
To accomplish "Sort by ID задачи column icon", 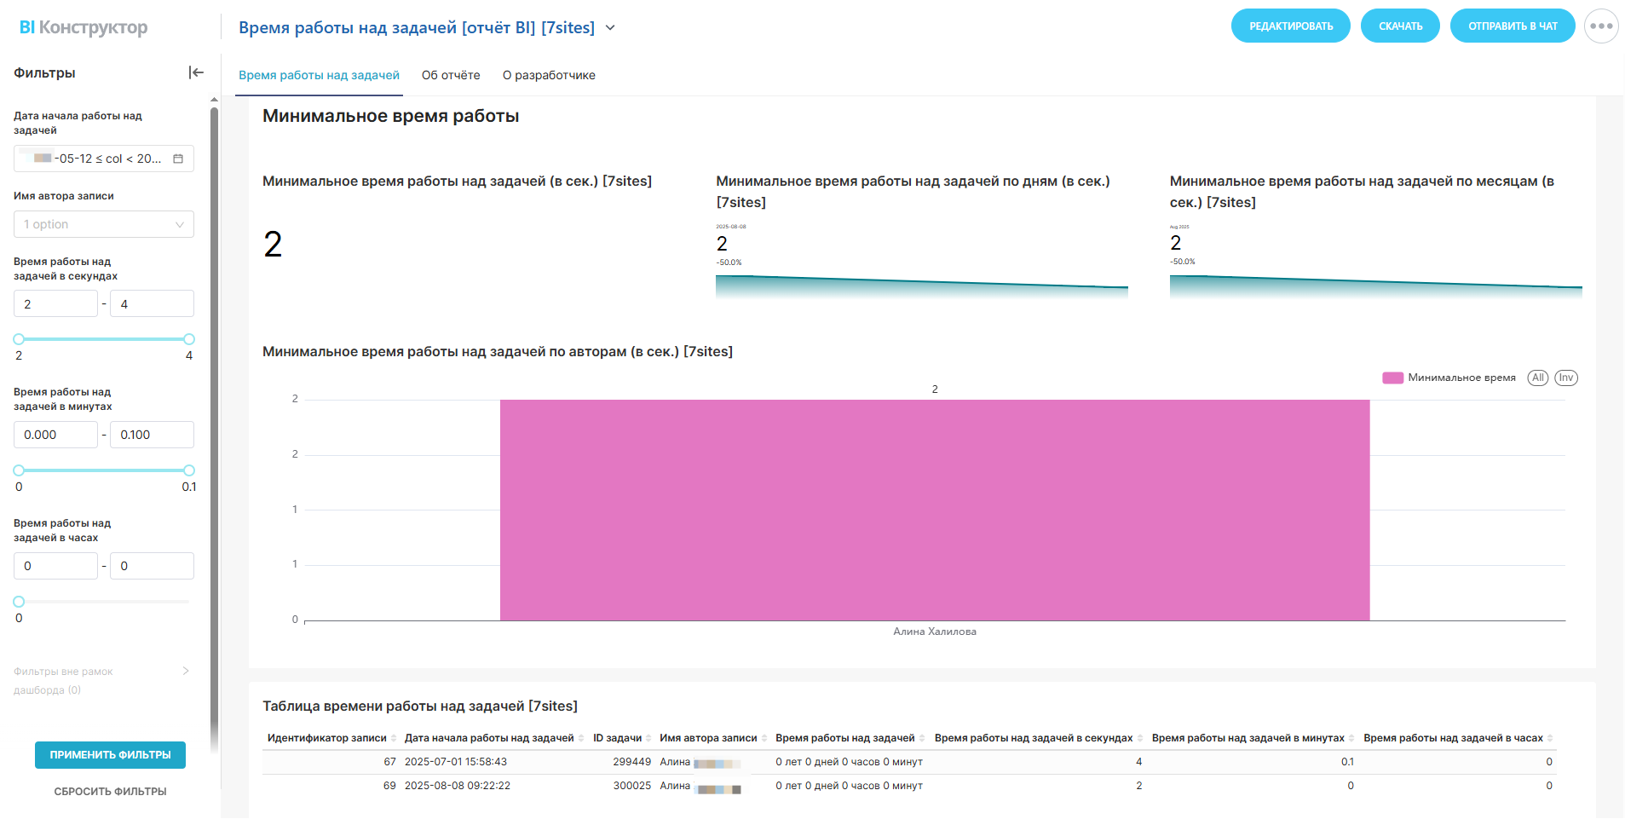I will (x=648, y=738).
